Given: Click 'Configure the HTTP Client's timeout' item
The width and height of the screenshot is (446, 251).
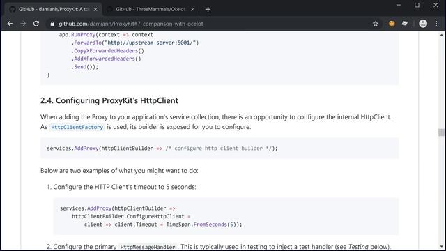Looking at the screenshot, I should pyautogui.click(x=125, y=187).
